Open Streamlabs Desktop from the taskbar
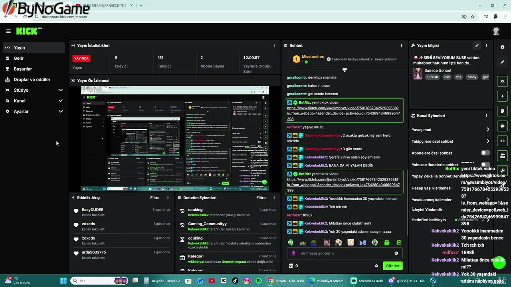Screen dimensions: 511x287 (366, 281)
